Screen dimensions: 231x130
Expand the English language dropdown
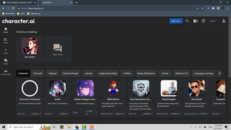point(214,21)
